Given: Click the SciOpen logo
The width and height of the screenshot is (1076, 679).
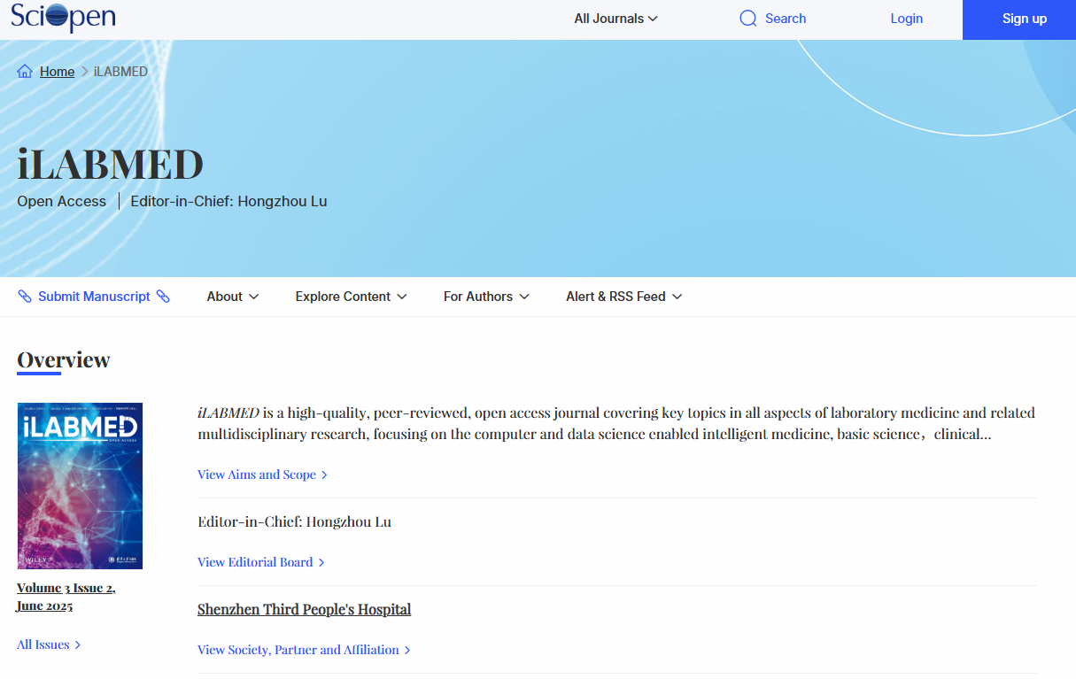Looking at the screenshot, I should pos(63,18).
